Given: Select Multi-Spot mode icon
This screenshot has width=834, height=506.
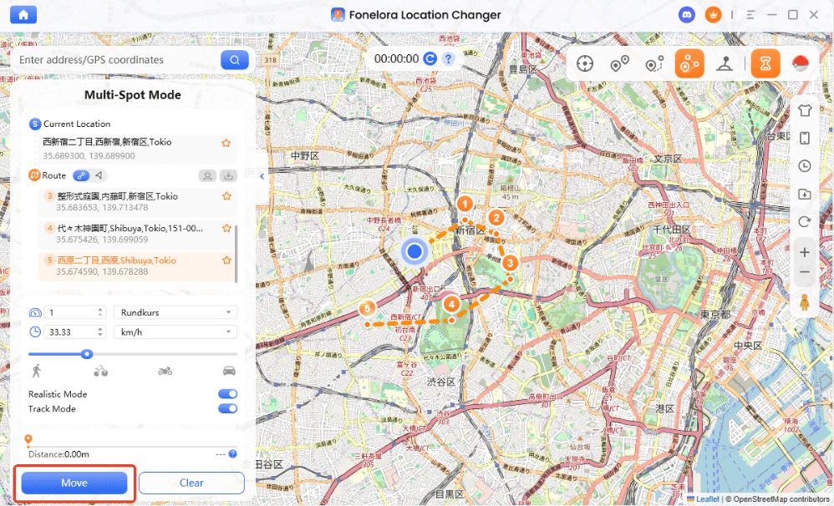Looking at the screenshot, I should [689, 63].
